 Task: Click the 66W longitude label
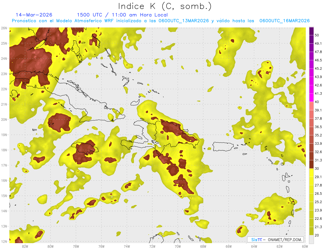229,246
